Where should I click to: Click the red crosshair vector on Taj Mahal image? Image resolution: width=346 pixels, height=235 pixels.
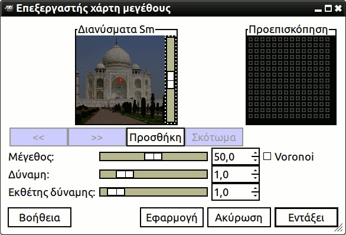pos(120,80)
